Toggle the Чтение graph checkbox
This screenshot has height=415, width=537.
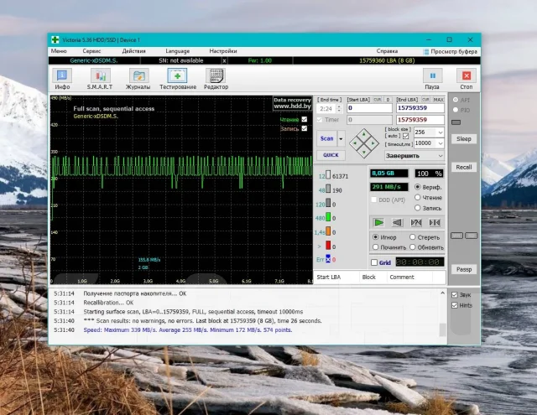click(304, 119)
